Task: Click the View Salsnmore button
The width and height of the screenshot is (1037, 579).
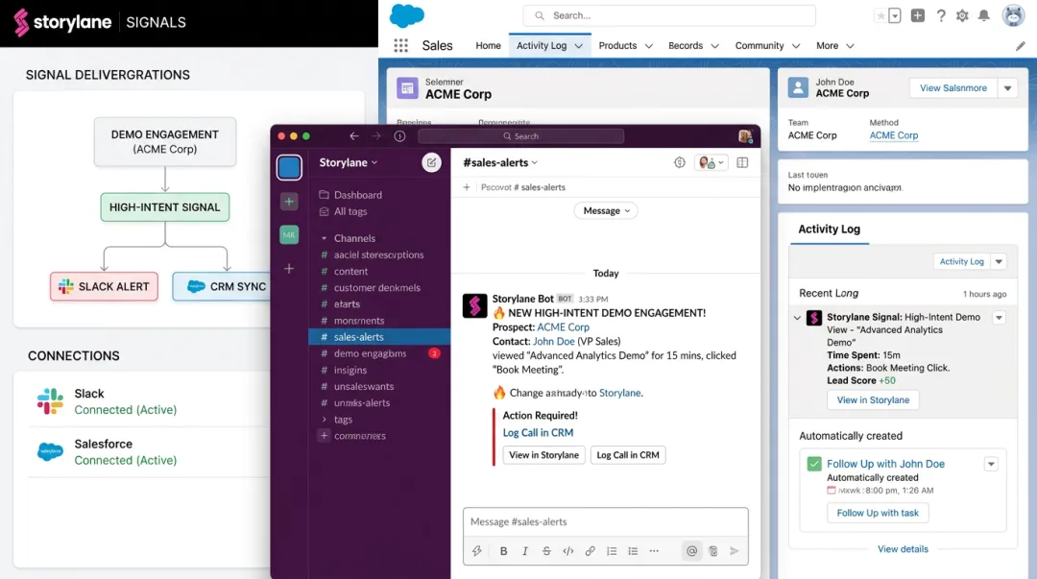Action: coord(953,88)
